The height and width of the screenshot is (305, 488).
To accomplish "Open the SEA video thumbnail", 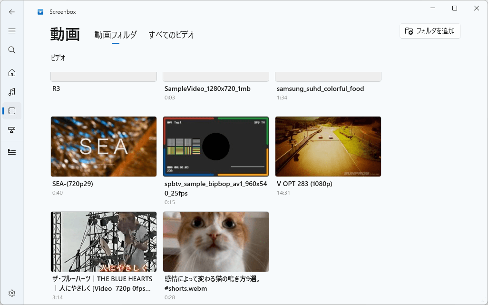I will point(104,147).
